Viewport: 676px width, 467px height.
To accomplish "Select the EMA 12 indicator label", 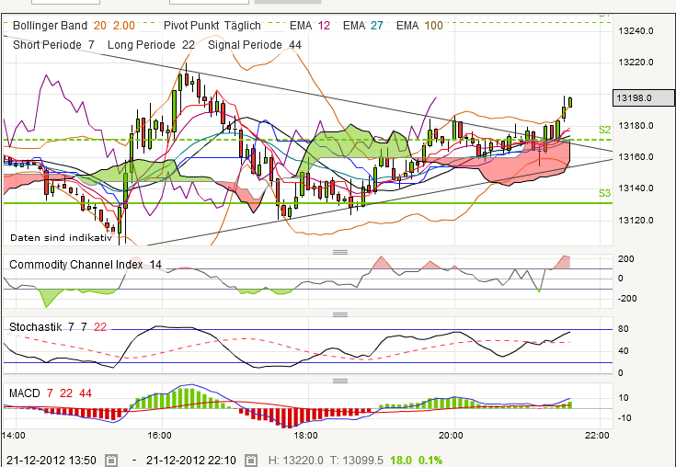I will click(310, 26).
